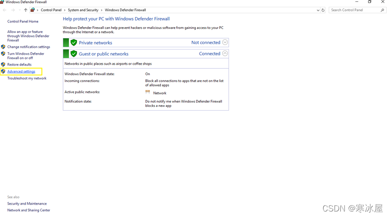Click shield icon beside Change notification settings
This screenshot has width=390, height=217.
click(x=3, y=47)
